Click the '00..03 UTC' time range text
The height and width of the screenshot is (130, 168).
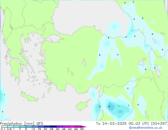pyautogui.click(x=139, y=124)
